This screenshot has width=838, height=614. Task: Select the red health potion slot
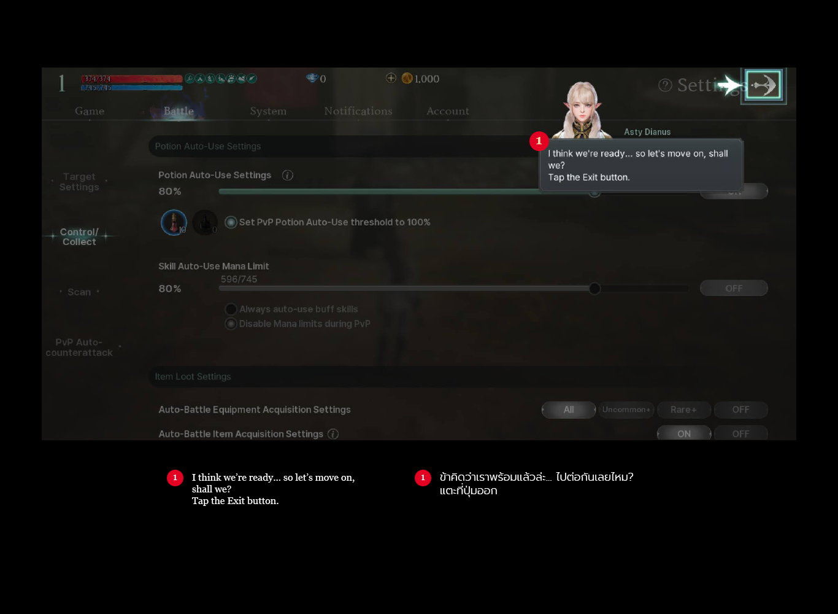coord(174,222)
